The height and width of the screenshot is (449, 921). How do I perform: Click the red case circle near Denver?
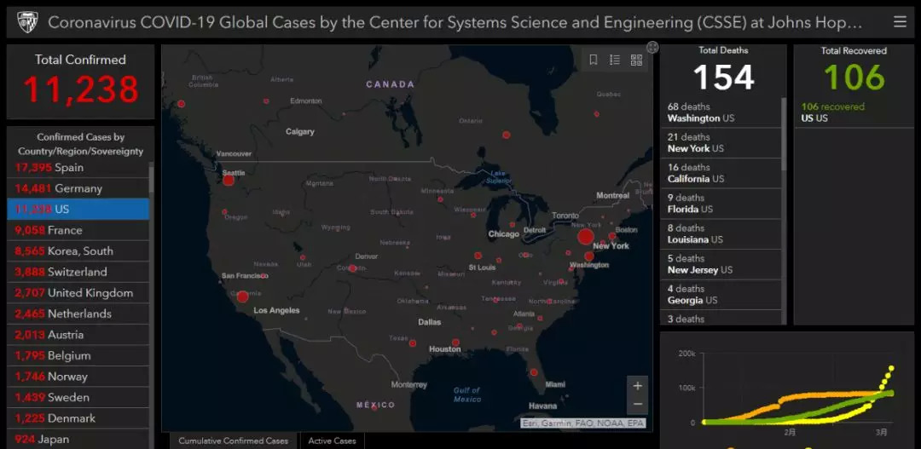click(352, 268)
